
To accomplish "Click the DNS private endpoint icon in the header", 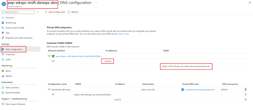I will (4, 4).
